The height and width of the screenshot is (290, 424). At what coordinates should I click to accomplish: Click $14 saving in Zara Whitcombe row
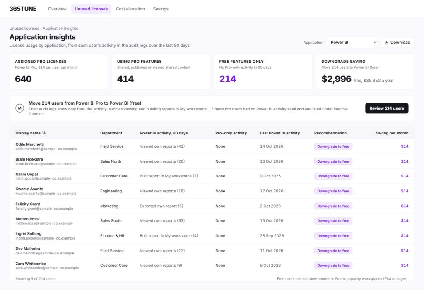click(405, 266)
